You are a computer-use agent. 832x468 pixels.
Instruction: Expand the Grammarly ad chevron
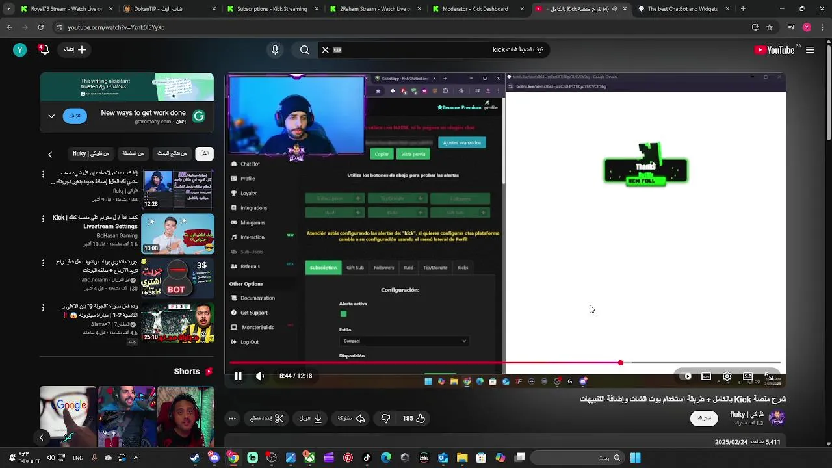(x=51, y=116)
